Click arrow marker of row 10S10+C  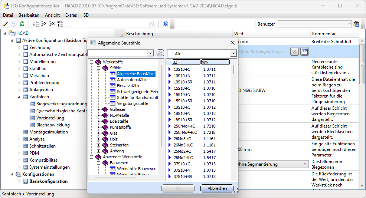[x=170, y=69]
